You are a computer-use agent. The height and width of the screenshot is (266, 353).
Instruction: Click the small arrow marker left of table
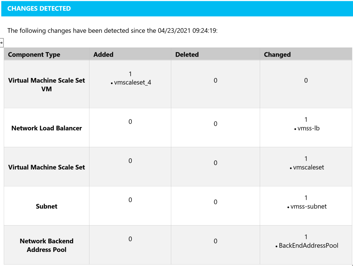coord(1,43)
